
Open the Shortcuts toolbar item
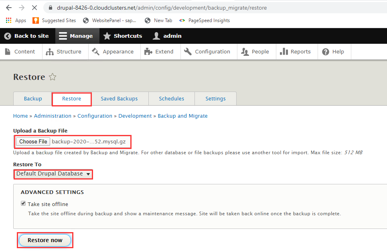coord(123,36)
